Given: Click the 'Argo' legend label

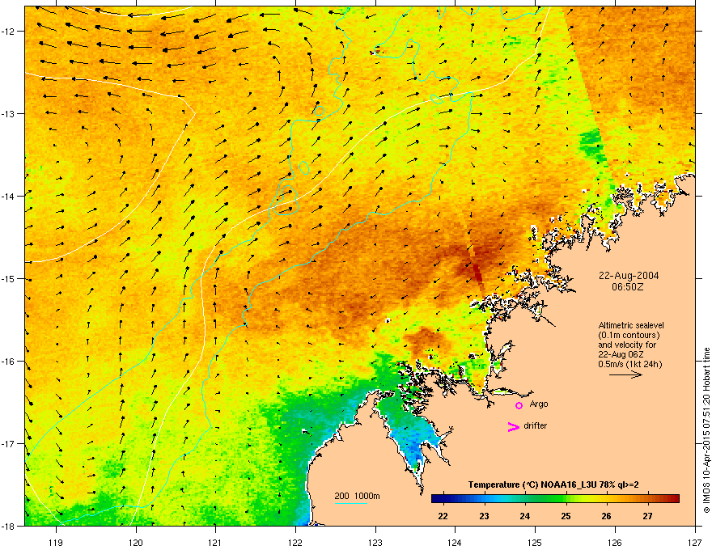Looking at the screenshot, I should click(x=539, y=404).
